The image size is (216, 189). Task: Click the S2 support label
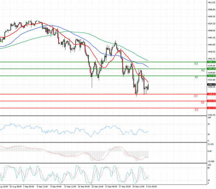[202, 102]
